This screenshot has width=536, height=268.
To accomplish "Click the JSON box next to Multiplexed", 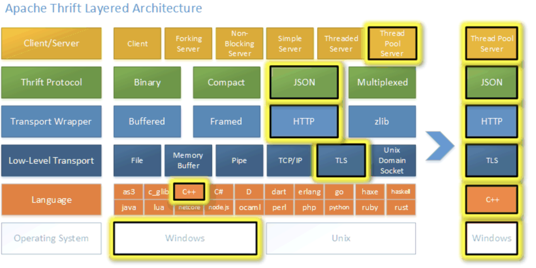I will (x=304, y=82).
